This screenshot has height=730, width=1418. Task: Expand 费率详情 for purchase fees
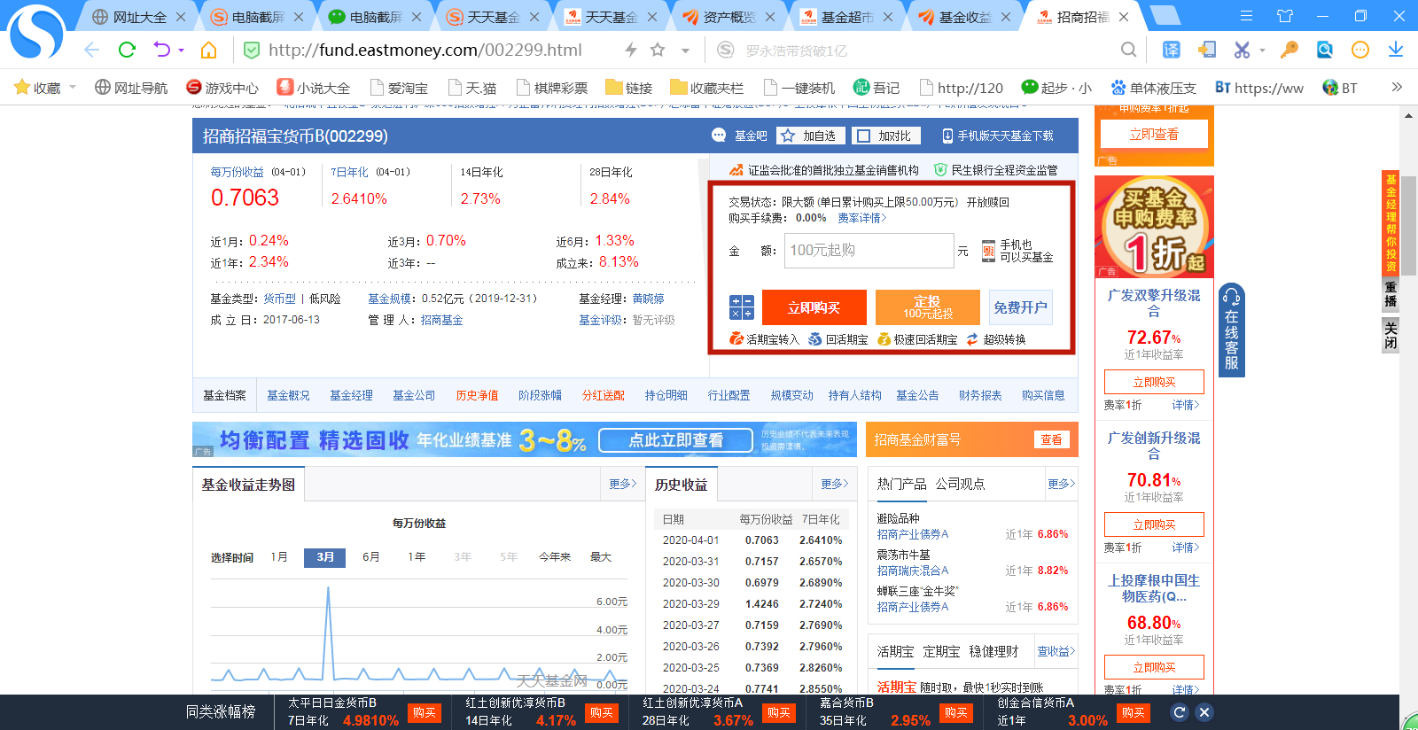pyautogui.click(x=862, y=218)
